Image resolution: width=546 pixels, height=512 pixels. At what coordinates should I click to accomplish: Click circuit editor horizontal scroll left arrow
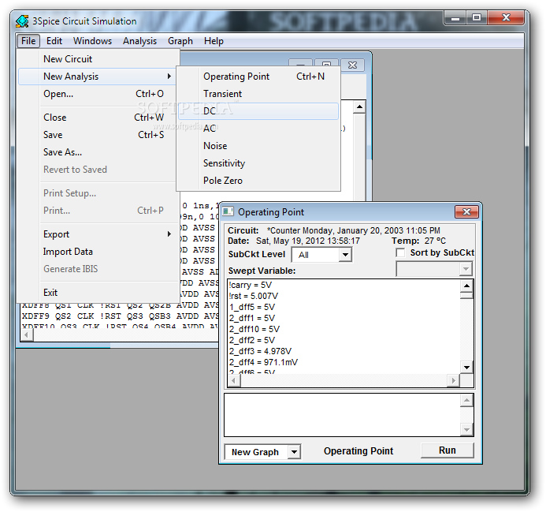[x=27, y=334]
